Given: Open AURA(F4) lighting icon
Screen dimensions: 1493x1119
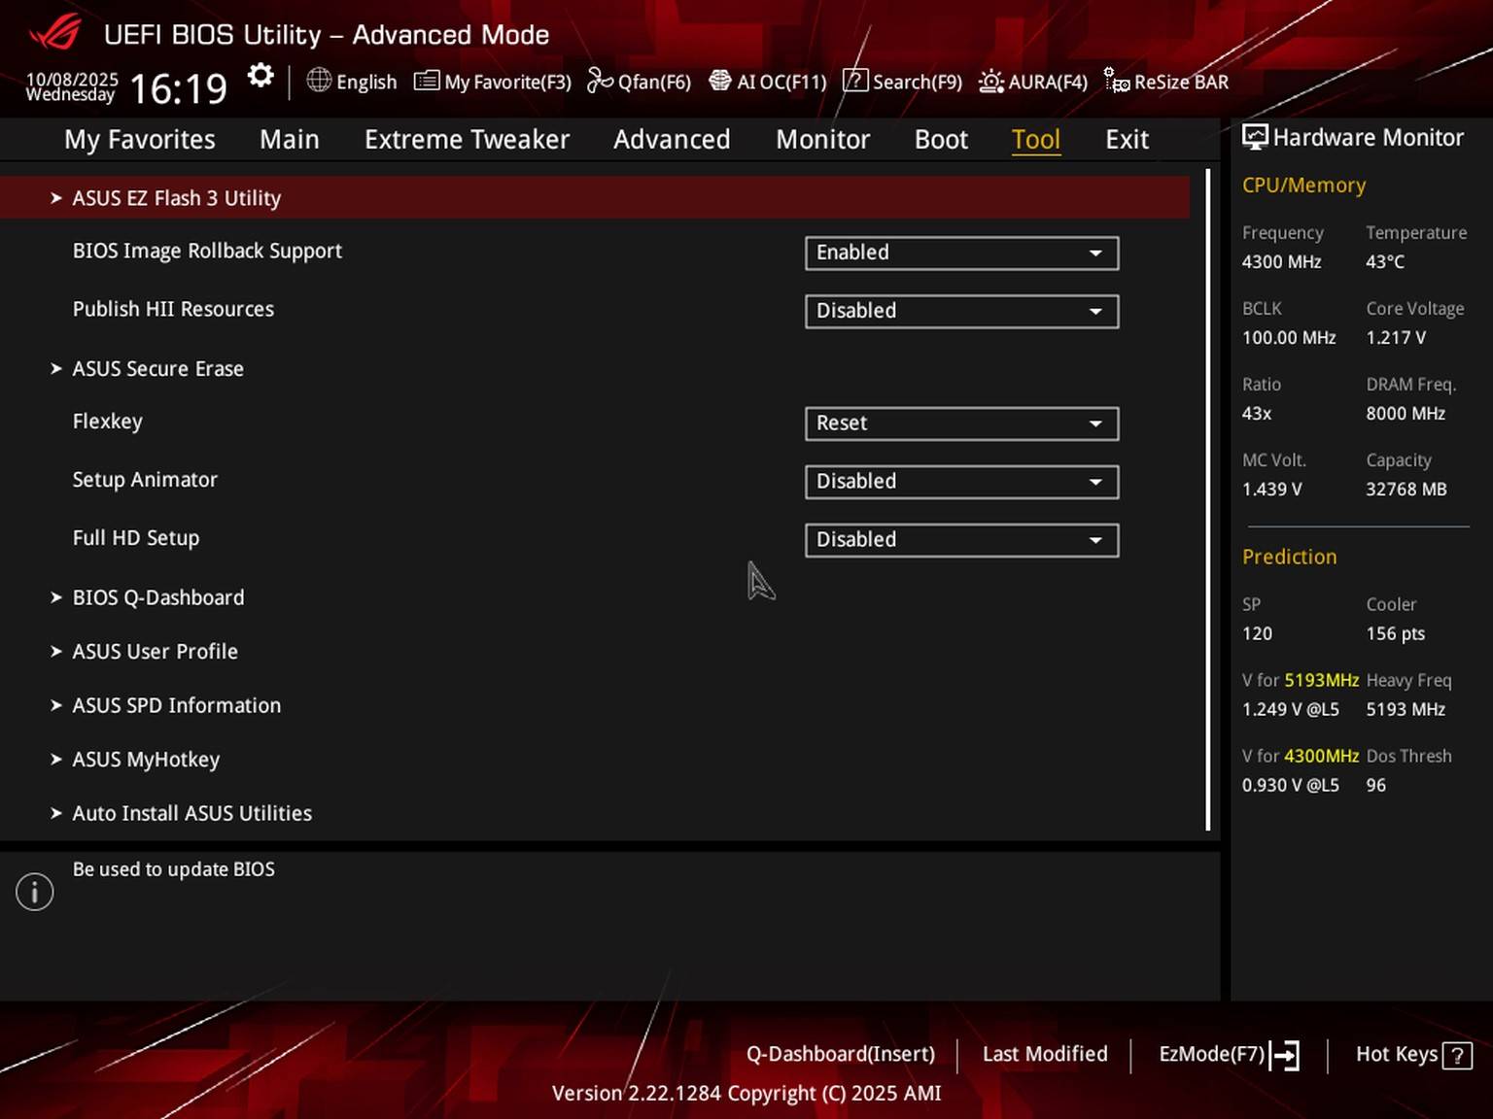Looking at the screenshot, I should tap(990, 82).
